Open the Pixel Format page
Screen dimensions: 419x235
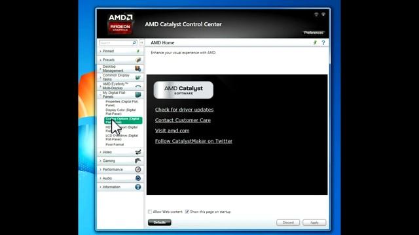(115, 144)
